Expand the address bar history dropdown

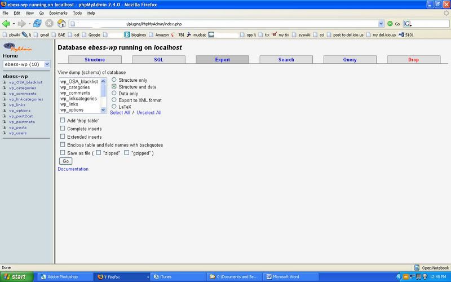tap(382, 24)
